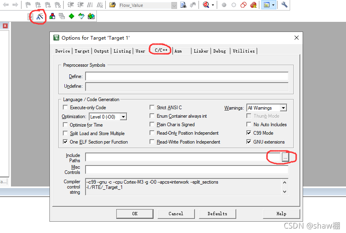Switch to the Asm tab
The height and width of the screenshot is (233, 346).
click(x=178, y=51)
